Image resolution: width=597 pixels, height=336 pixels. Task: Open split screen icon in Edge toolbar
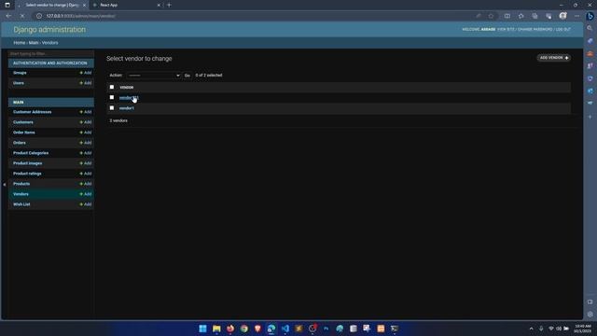[507, 16]
